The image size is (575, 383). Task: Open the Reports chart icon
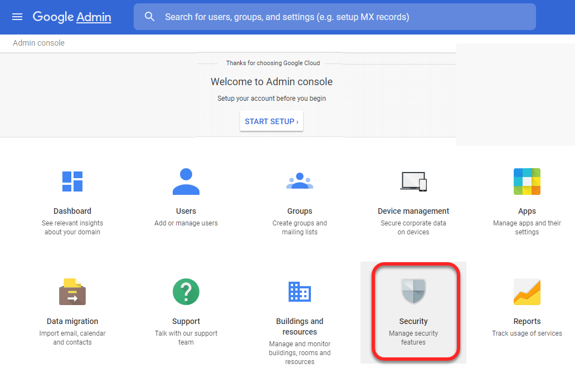pos(527,292)
